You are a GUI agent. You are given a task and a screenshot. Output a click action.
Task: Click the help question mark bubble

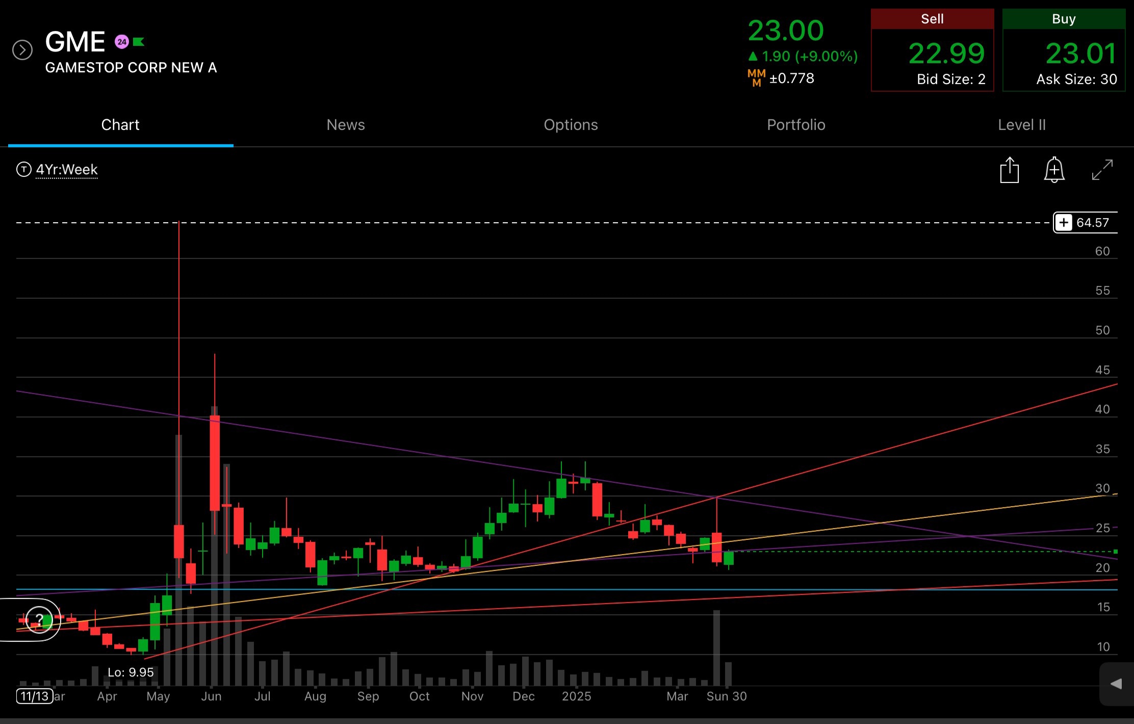point(39,620)
